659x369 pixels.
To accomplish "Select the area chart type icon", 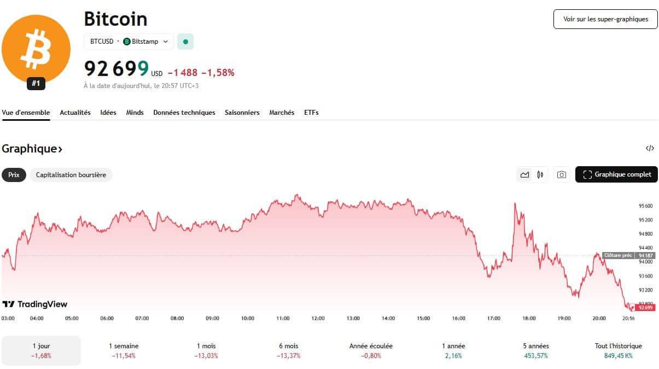I will coord(524,175).
